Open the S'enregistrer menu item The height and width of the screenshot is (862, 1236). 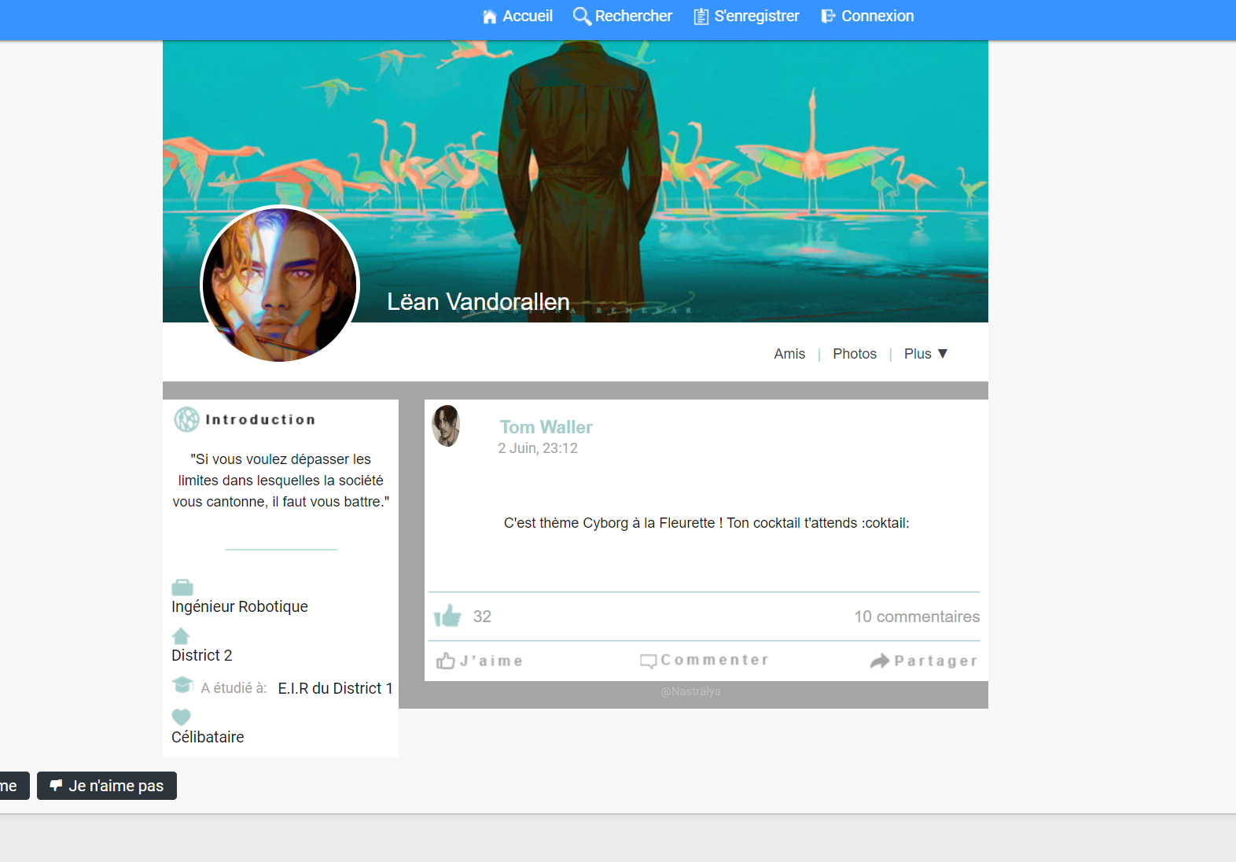(x=747, y=17)
